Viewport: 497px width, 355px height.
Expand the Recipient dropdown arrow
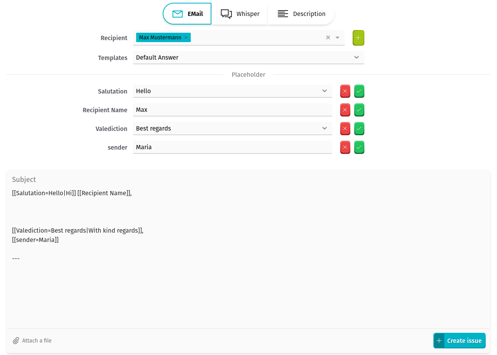[x=338, y=38]
